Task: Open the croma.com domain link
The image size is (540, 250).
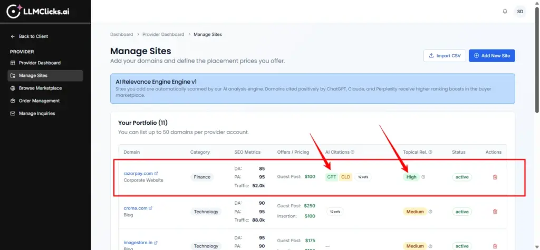Action: (135, 208)
